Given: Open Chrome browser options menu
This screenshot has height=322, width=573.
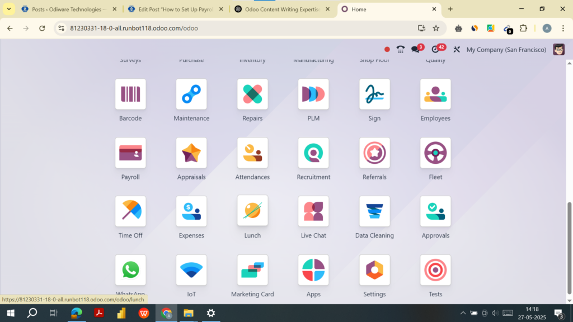Looking at the screenshot, I should click(562, 28).
